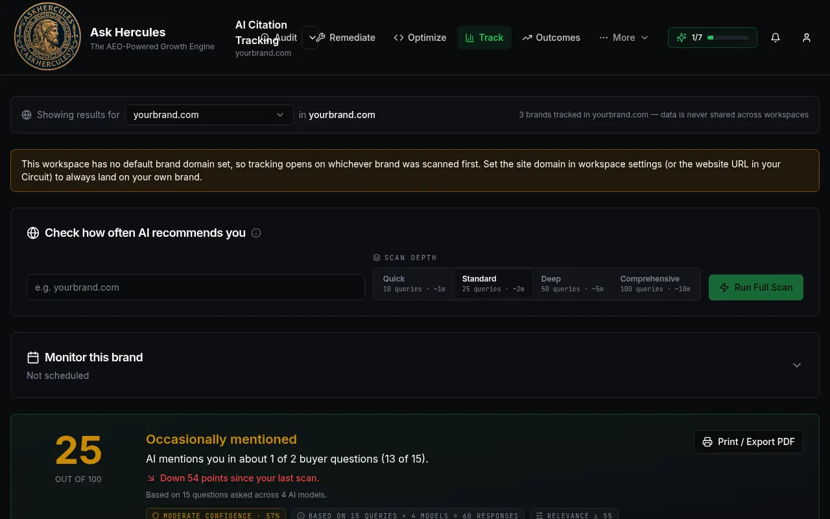
Task: Click the 'Relevance ≥ 55' badge
Action: click(x=574, y=515)
